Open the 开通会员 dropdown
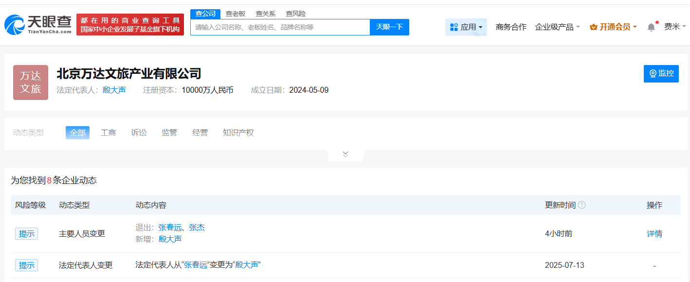Screen dimensions: 690x282 pos(613,27)
